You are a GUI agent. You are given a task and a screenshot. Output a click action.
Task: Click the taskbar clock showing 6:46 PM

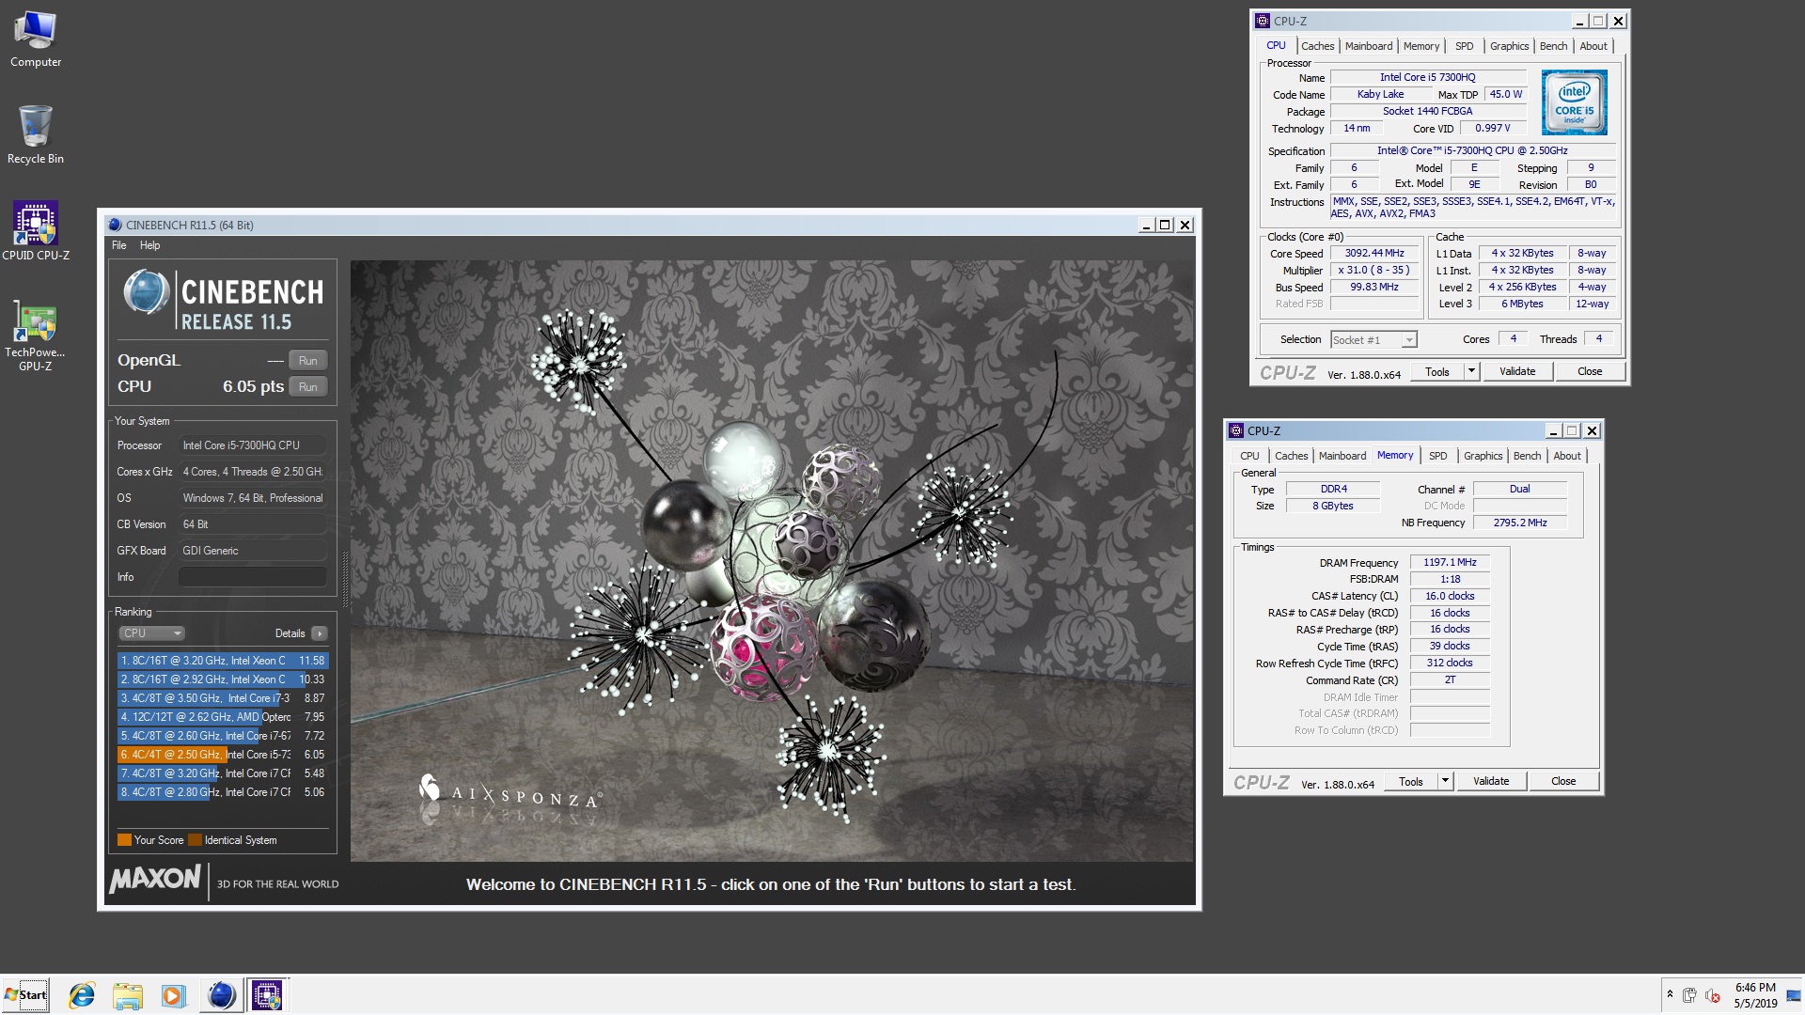1754,995
